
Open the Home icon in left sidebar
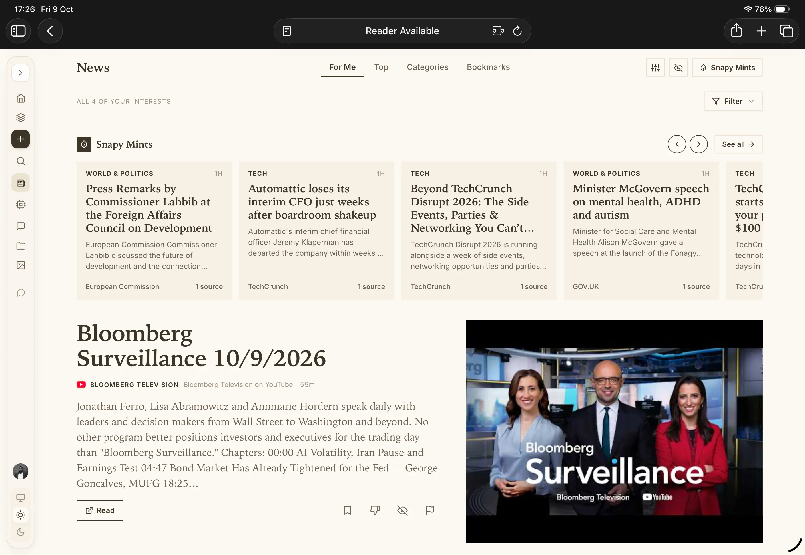(x=21, y=98)
